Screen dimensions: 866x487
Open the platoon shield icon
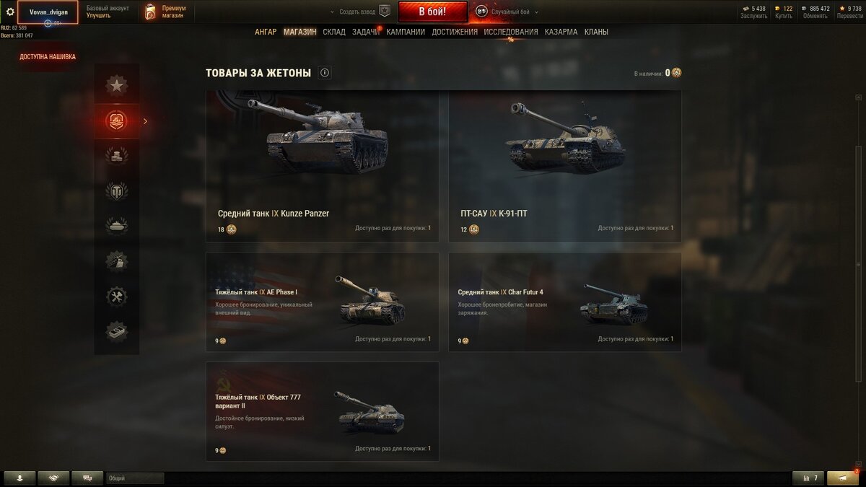385,12
